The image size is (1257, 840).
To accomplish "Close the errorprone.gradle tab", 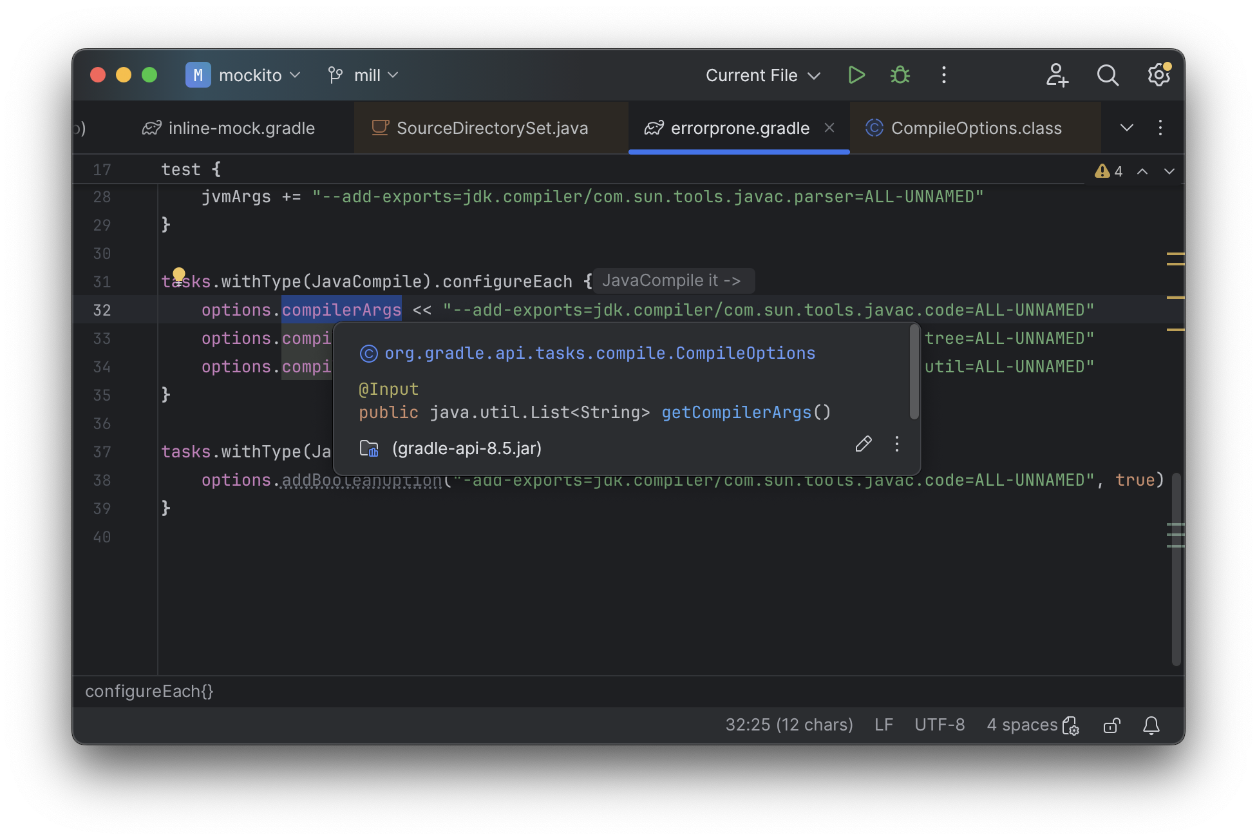I will point(829,128).
